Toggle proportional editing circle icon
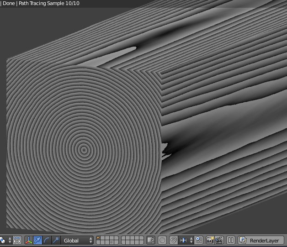Image resolution: width=287 pixels, height=247 pixels. (162, 240)
